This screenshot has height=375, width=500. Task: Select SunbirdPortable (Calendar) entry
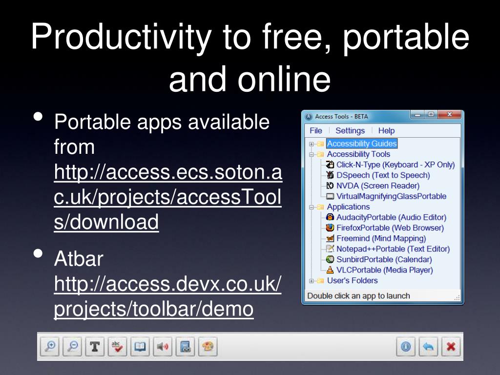(x=384, y=259)
